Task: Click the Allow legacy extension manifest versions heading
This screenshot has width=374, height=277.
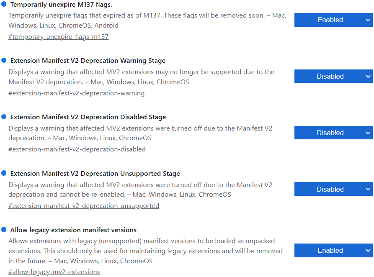Action: pos(73,230)
